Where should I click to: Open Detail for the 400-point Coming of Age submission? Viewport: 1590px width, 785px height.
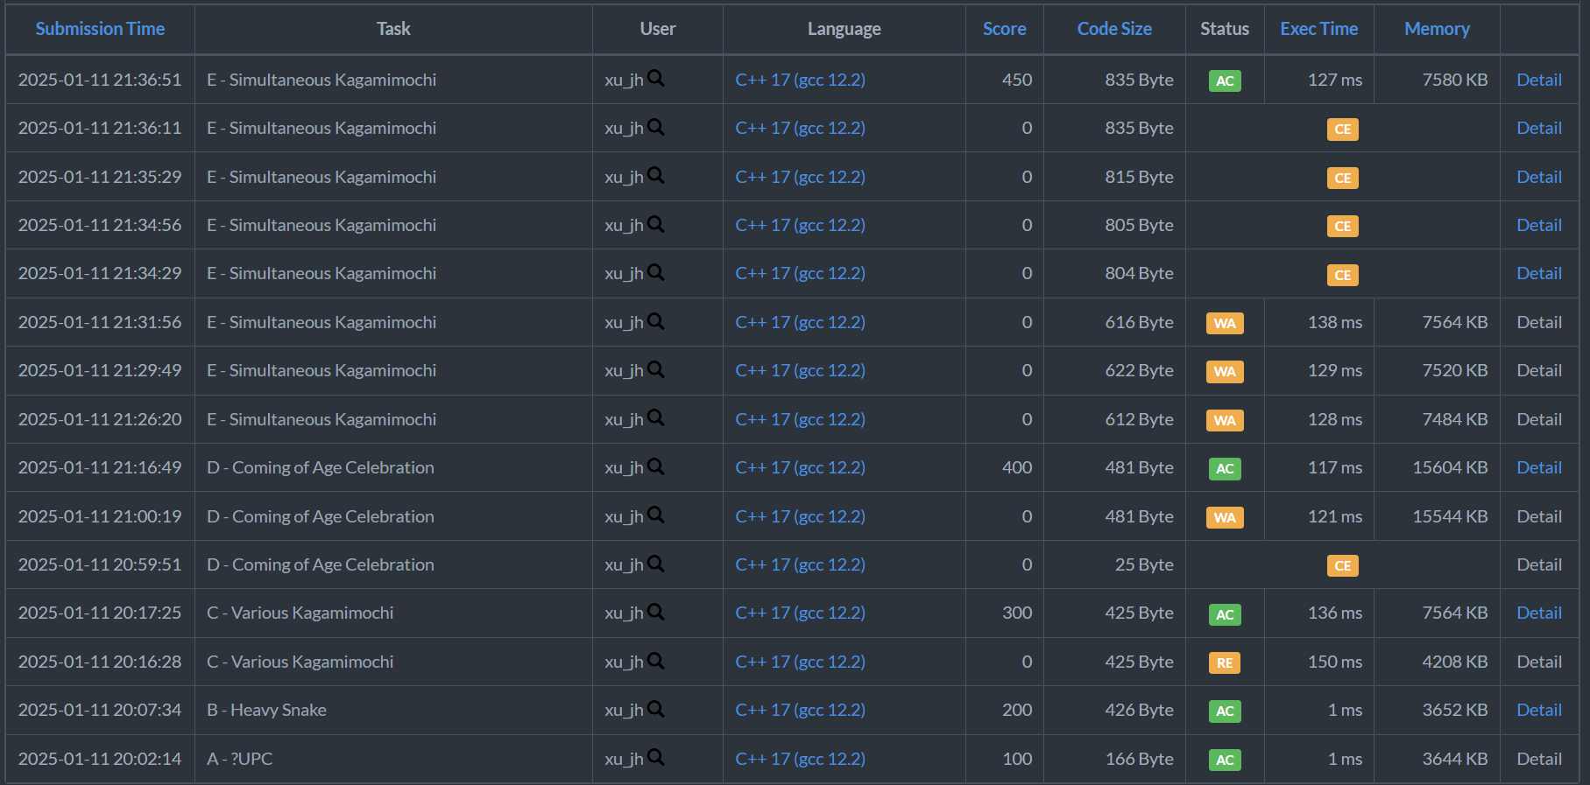coord(1539,467)
